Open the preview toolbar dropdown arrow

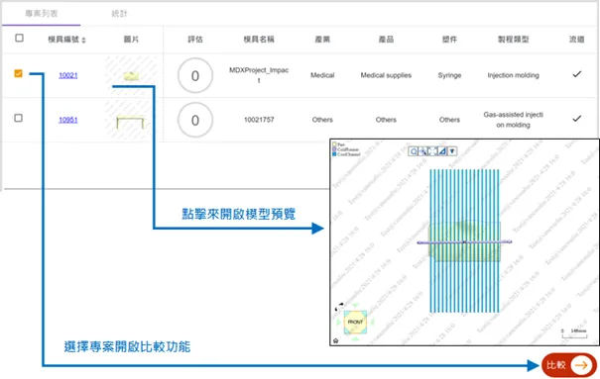click(452, 151)
